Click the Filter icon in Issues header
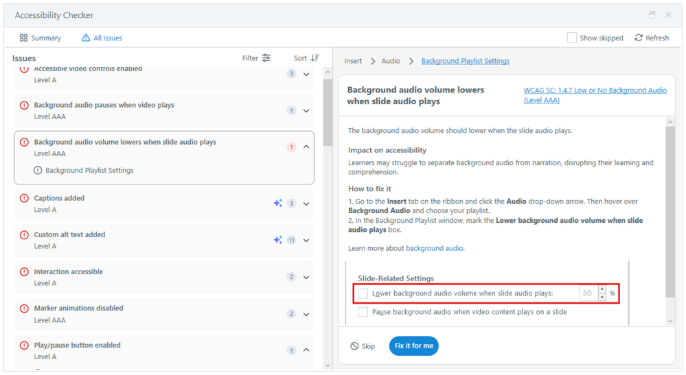 (266, 58)
